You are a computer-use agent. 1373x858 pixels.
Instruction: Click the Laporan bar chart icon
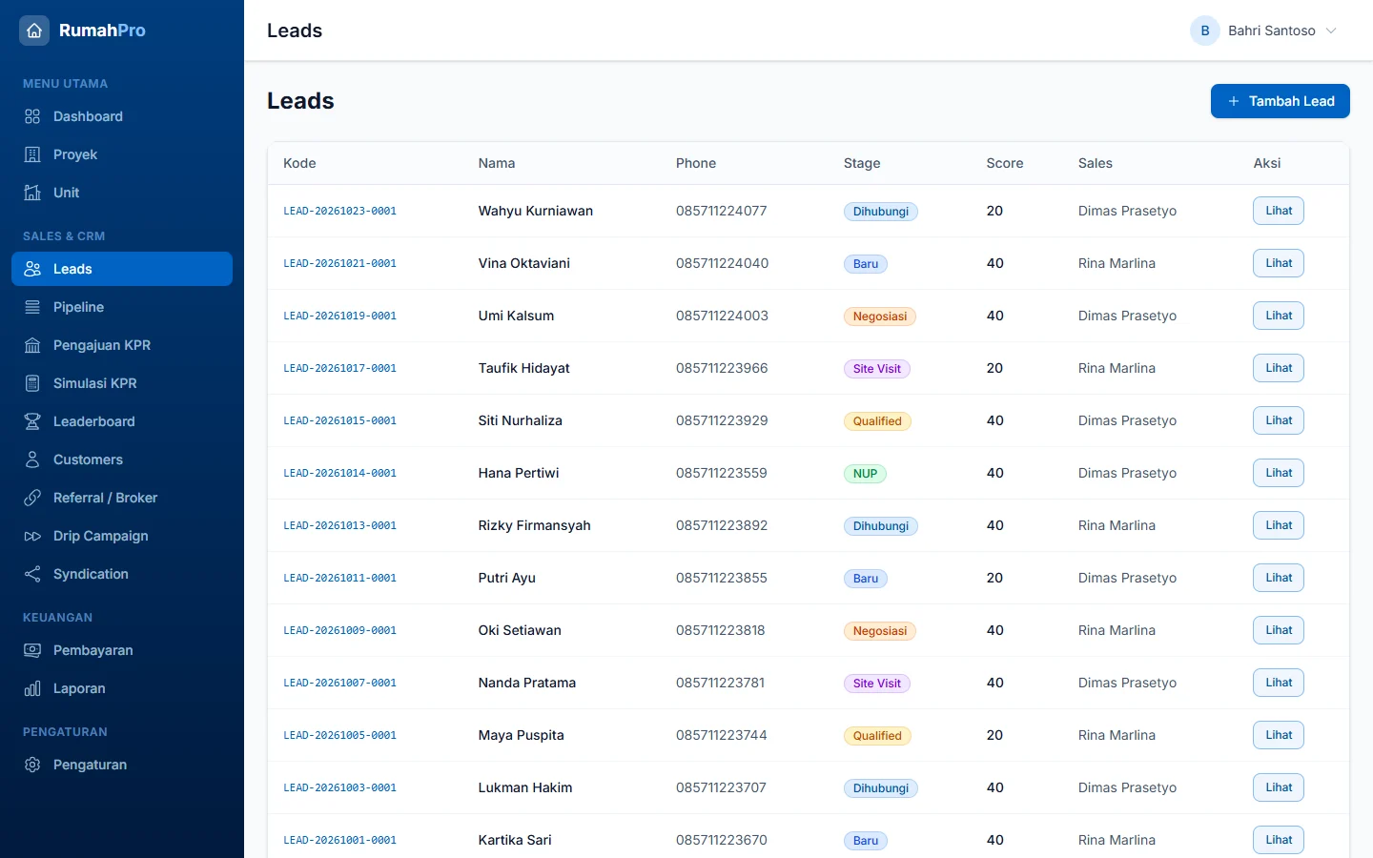(32, 688)
